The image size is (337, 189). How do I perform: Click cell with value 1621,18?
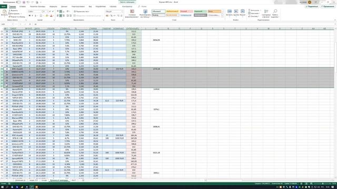pos(156,153)
